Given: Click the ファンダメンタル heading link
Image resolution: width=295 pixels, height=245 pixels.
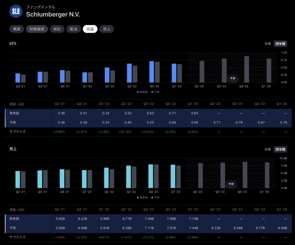Looking at the screenshot, I should pyautogui.click(x=41, y=7).
